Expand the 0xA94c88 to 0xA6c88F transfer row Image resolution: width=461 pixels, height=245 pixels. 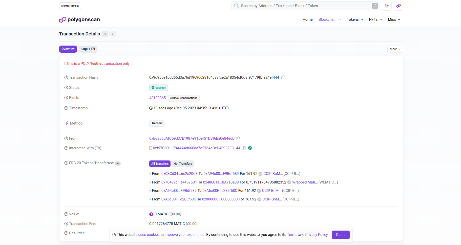[150, 191]
